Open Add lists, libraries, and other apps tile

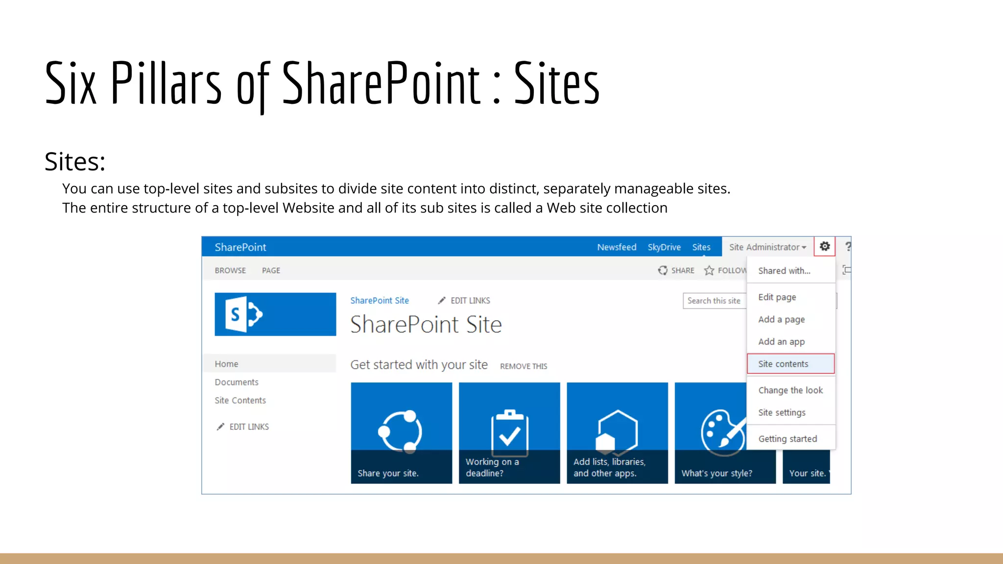point(617,433)
